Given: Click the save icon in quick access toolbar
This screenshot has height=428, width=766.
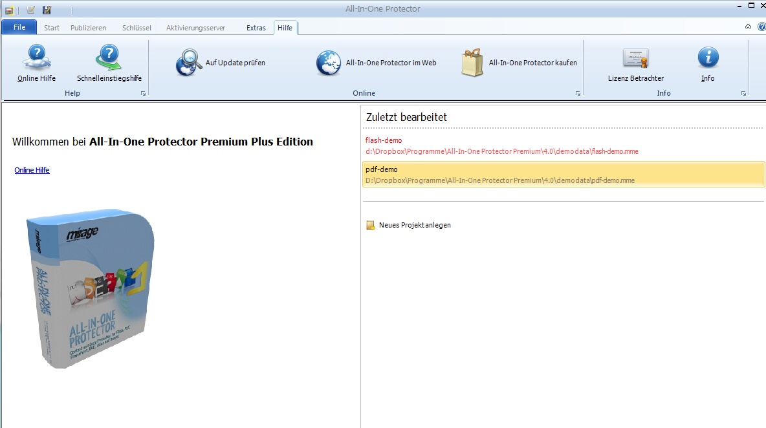Looking at the screenshot, I should (47, 10).
